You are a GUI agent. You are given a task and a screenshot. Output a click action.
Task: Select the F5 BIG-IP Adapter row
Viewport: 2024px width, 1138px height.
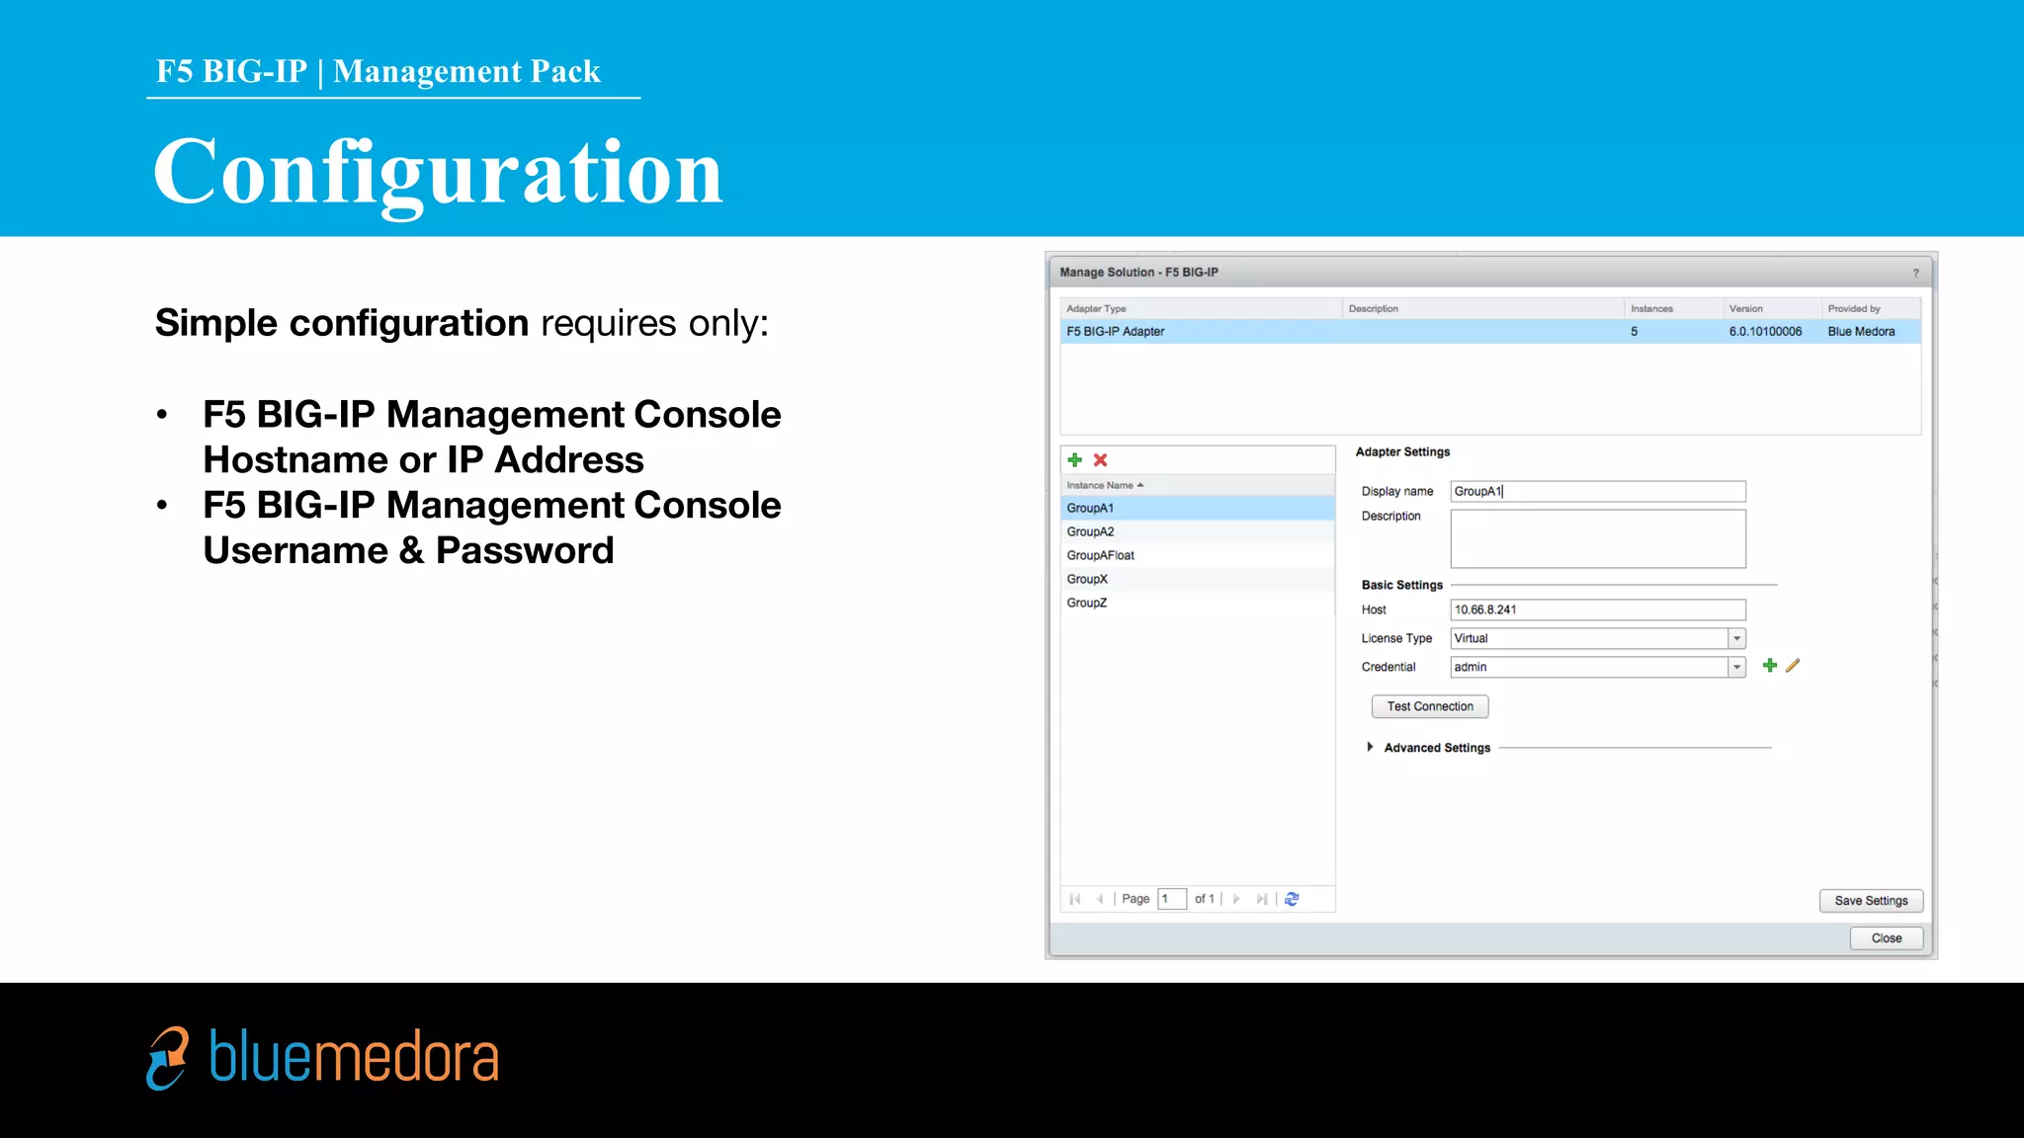(x=1116, y=332)
